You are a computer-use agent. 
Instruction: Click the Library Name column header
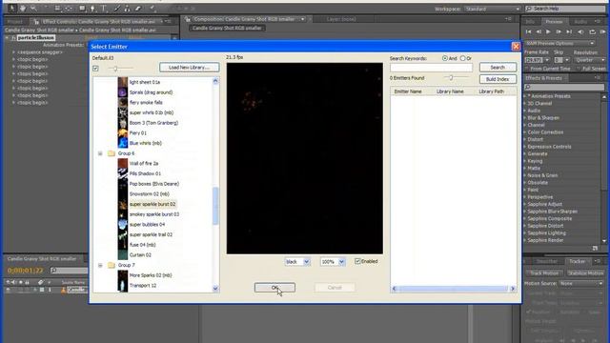[x=450, y=91]
